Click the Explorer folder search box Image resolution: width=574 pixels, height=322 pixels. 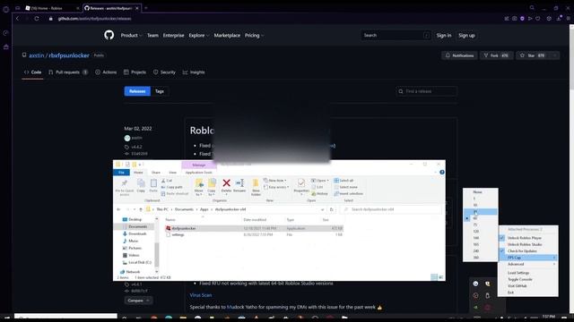pyautogui.click(x=391, y=209)
